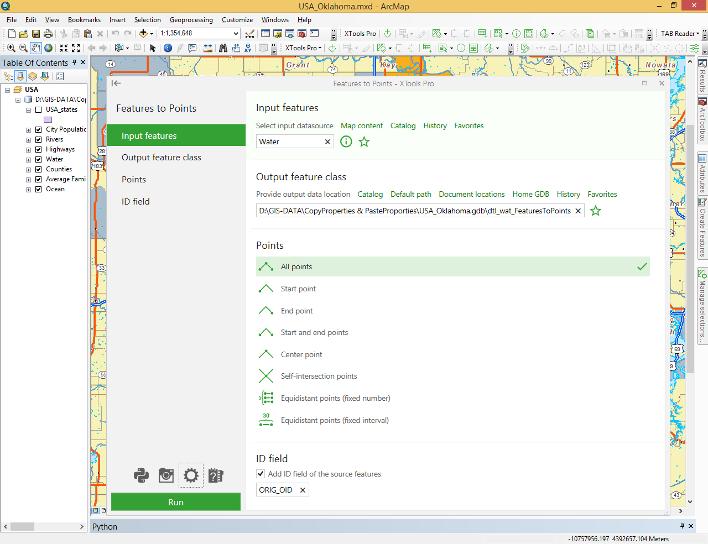Favorite the output feature class path star
Image resolution: width=708 pixels, height=544 pixels.
(595, 211)
